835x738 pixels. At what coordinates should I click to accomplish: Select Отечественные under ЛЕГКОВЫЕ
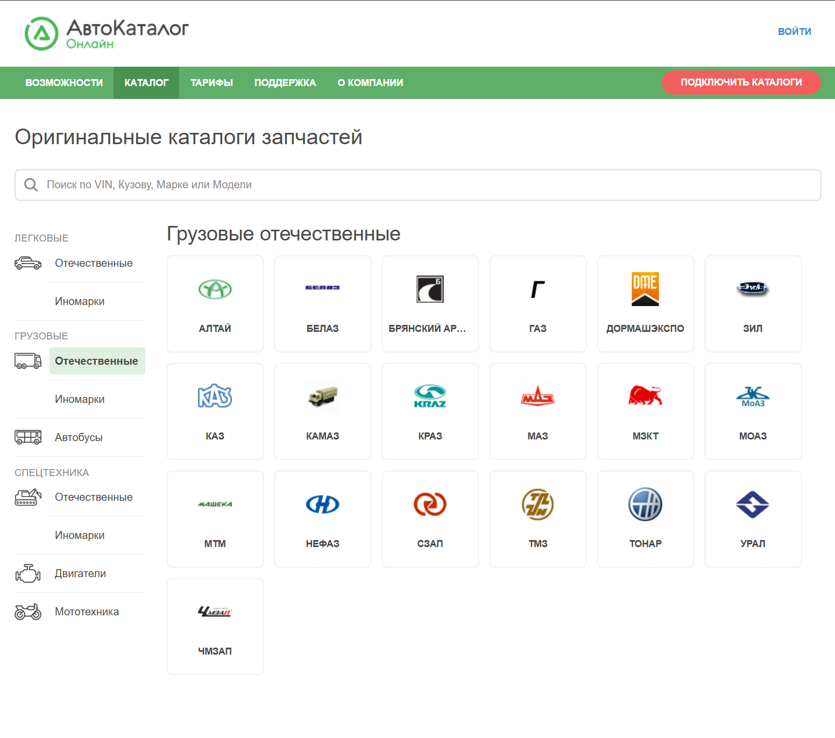(x=94, y=263)
